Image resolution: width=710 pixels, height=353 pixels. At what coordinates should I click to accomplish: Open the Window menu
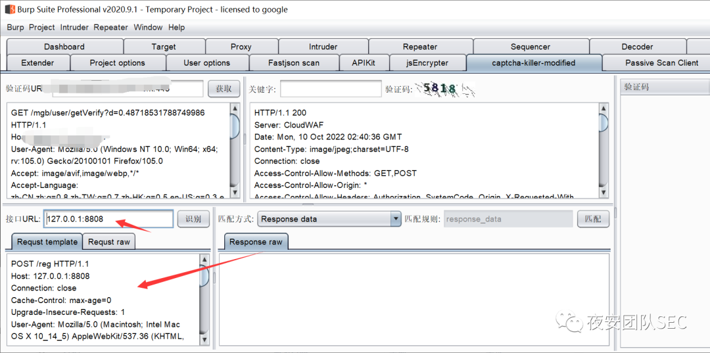[148, 27]
